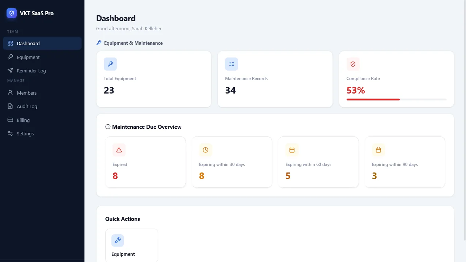Open the Expired maintenance card
Screen dimensions: 466x262
pos(145,162)
